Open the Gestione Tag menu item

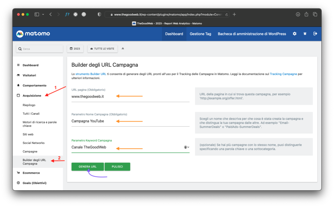(200, 34)
